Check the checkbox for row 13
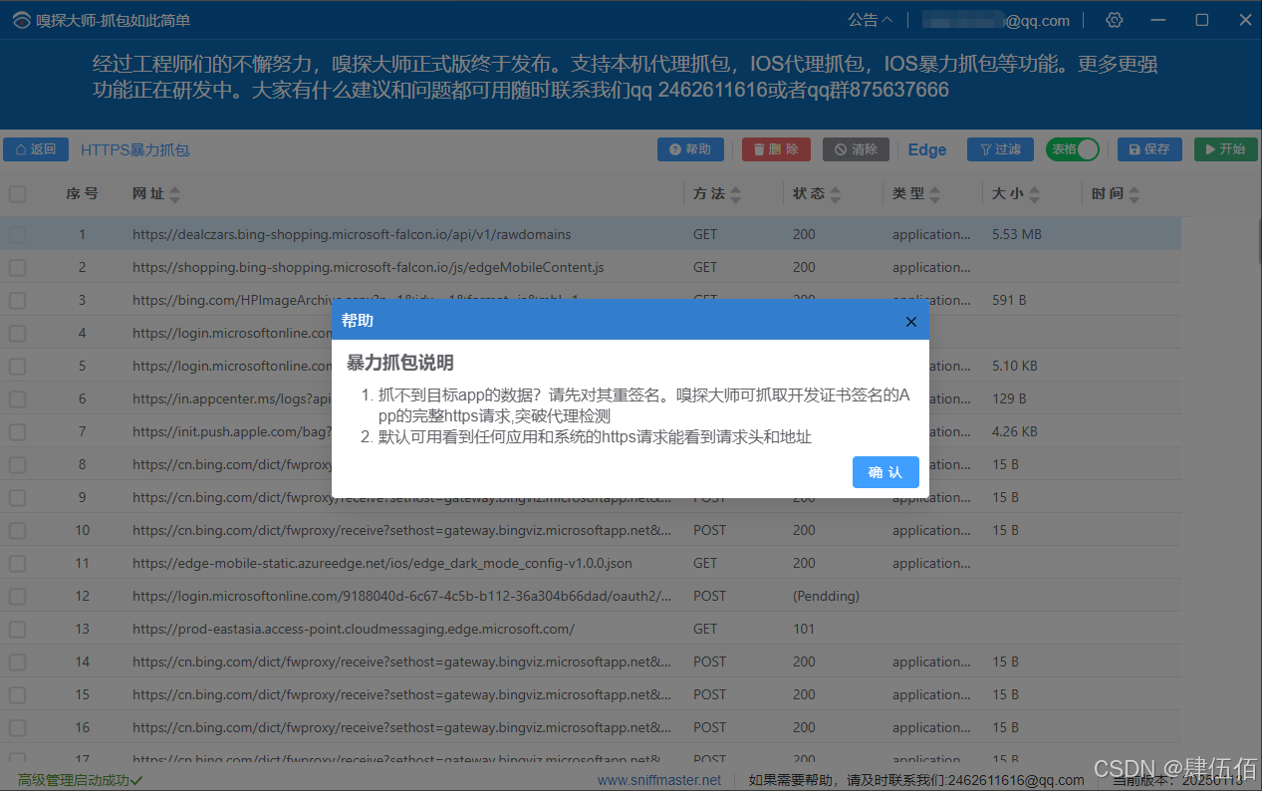Viewport: 1262px width, 791px height. (x=18, y=630)
